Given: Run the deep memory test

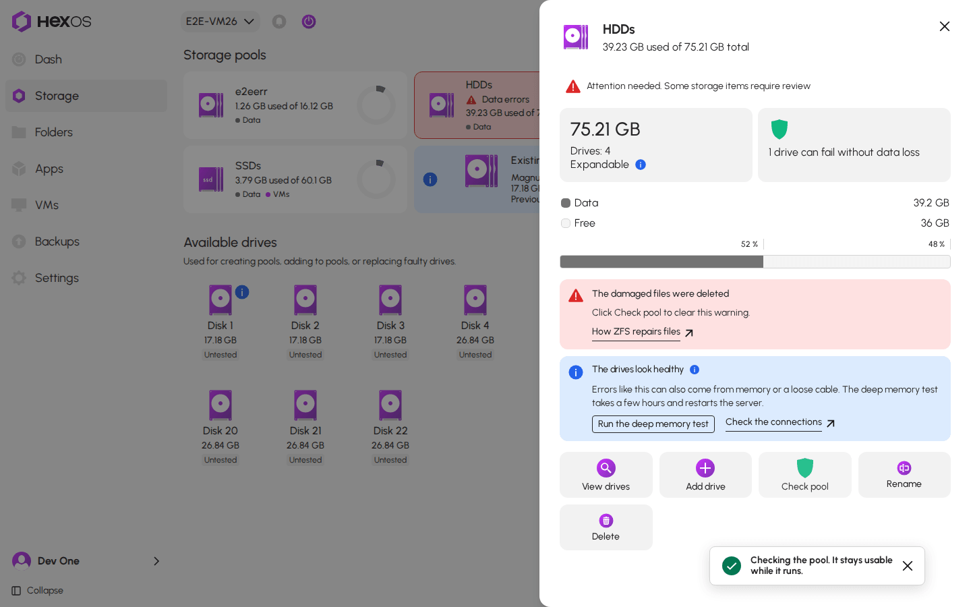Looking at the screenshot, I should pos(653,424).
